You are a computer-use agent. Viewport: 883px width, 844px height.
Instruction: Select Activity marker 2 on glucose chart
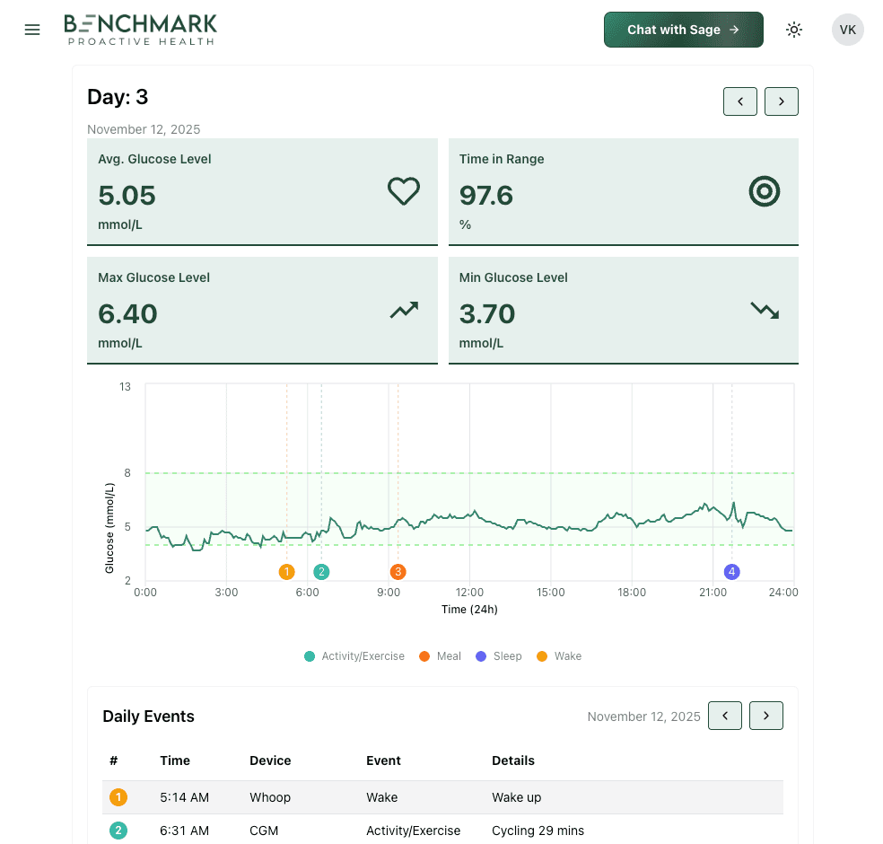pos(321,572)
